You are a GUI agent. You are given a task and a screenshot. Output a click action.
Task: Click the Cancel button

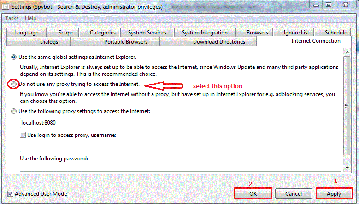coord(293,194)
